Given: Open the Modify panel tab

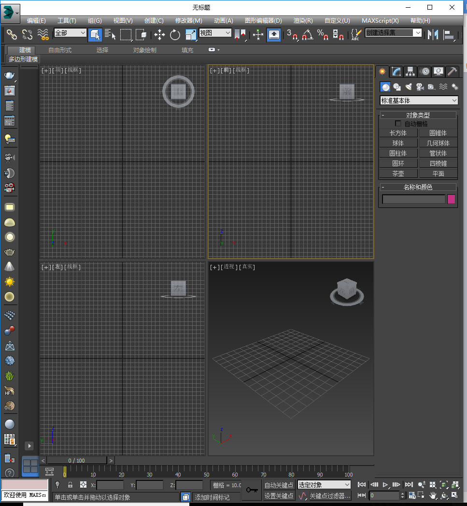Looking at the screenshot, I should [396, 72].
